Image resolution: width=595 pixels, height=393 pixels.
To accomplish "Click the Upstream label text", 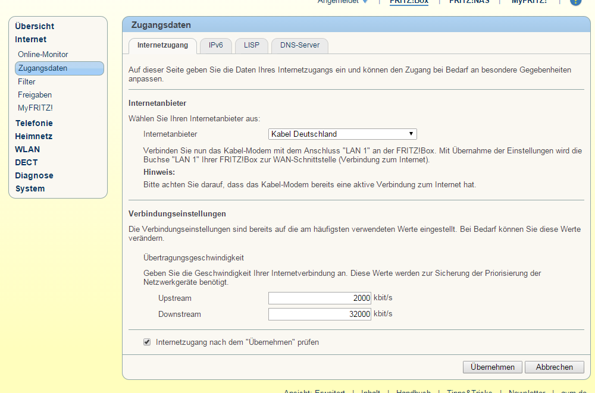I will coord(175,298).
